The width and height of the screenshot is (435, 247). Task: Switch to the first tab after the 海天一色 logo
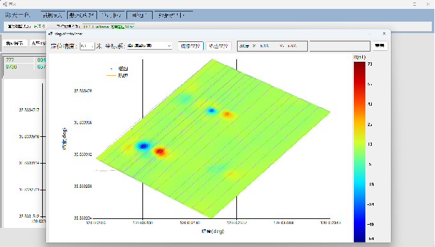[53, 15]
